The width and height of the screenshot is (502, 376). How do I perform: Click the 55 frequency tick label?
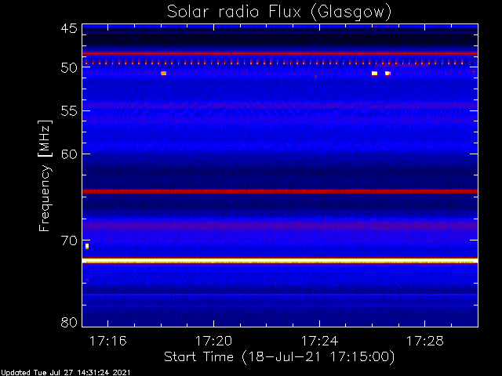click(69, 111)
